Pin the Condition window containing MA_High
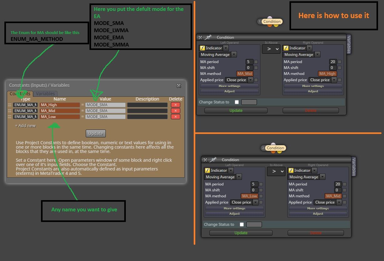 coord(208,37)
